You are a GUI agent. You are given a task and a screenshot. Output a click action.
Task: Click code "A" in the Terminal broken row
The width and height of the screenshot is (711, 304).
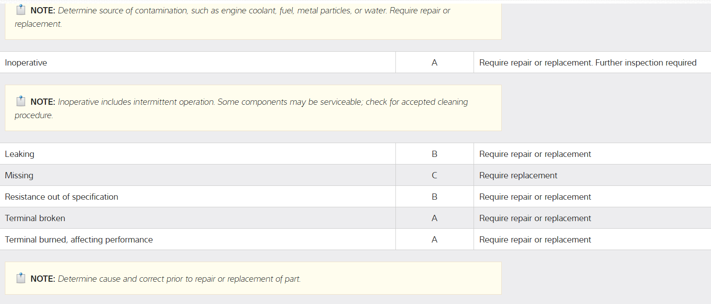tap(434, 218)
